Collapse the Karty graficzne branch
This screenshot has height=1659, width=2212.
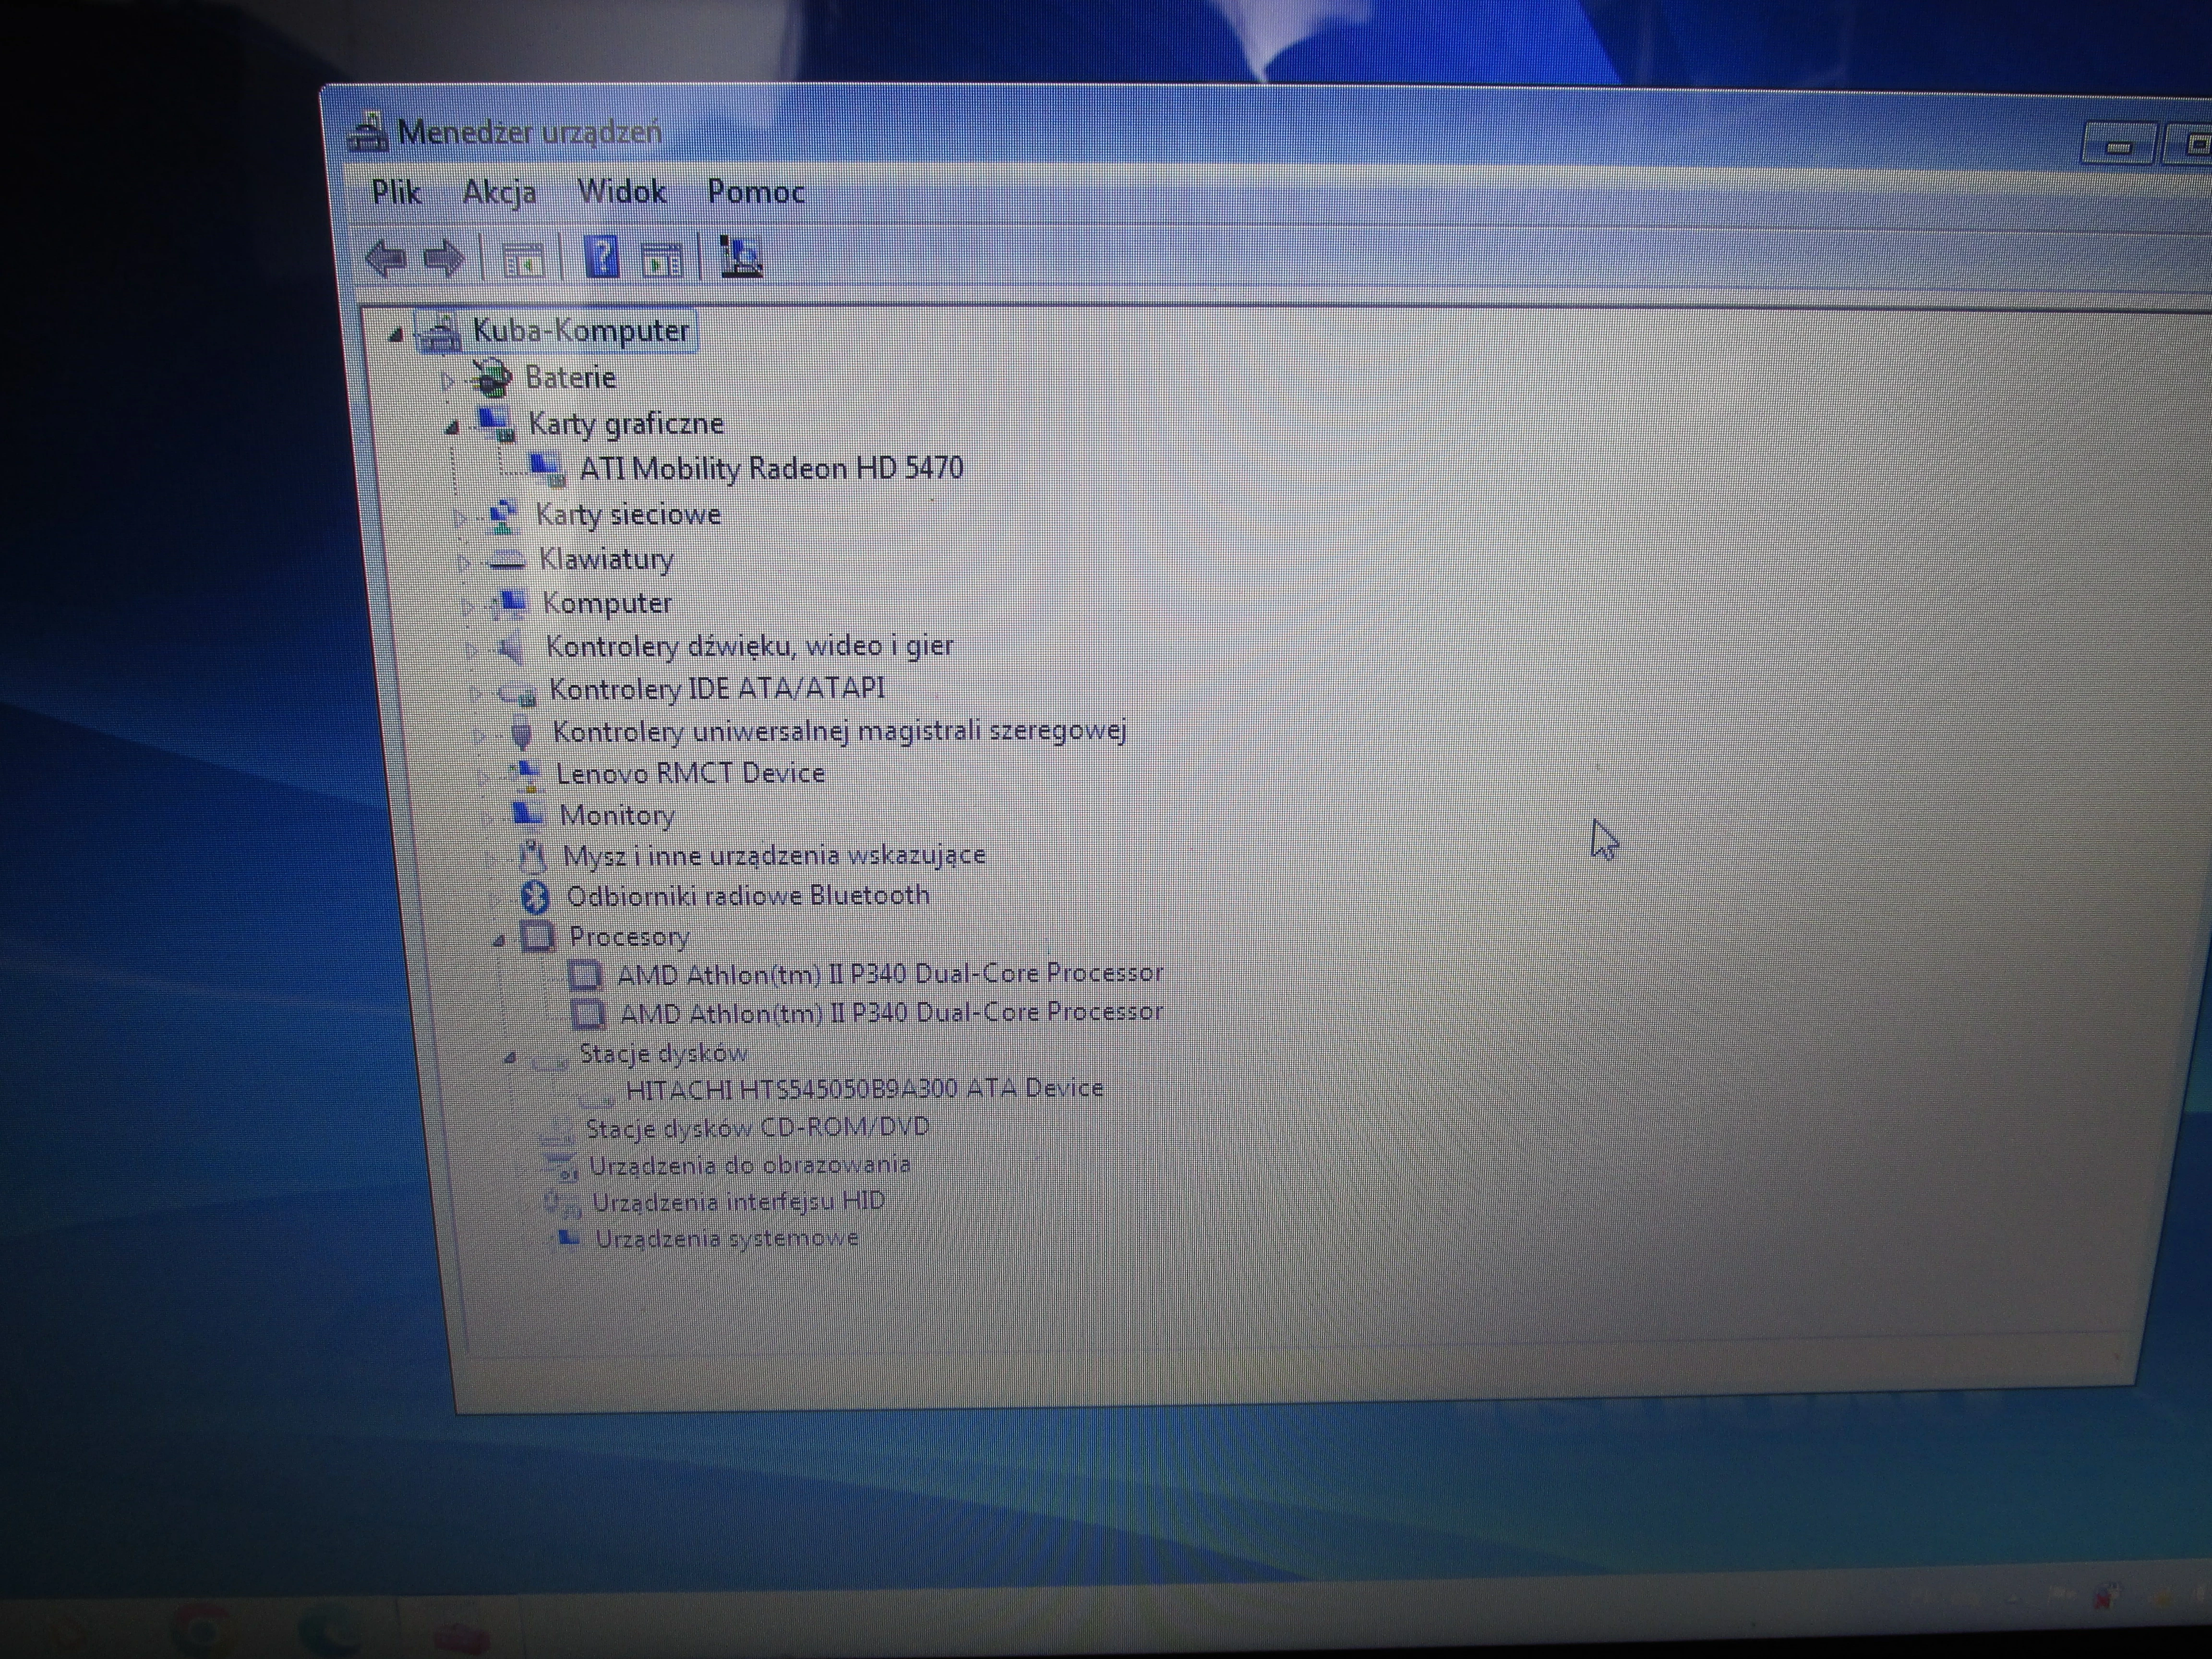coord(452,428)
